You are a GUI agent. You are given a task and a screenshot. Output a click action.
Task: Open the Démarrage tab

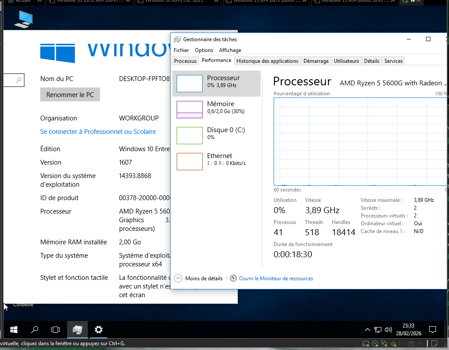(x=316, y=61)
